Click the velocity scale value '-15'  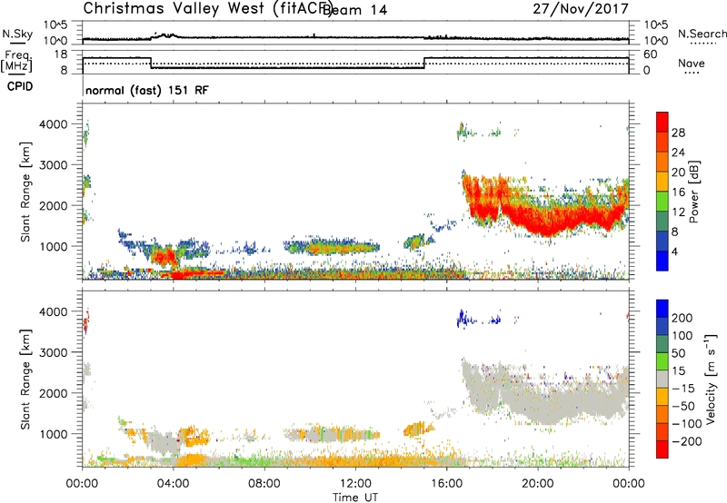click(x=683, y=389)
